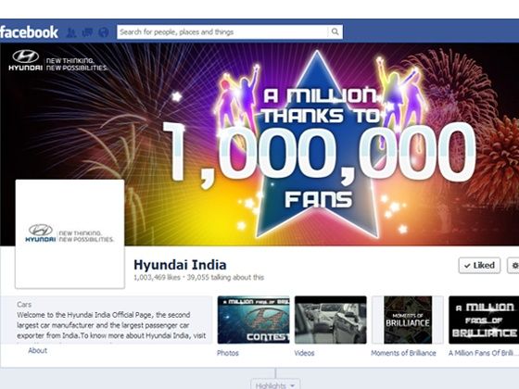Select the Videos tab label
This screenshot has width=519, height=389.
point(304,353)
